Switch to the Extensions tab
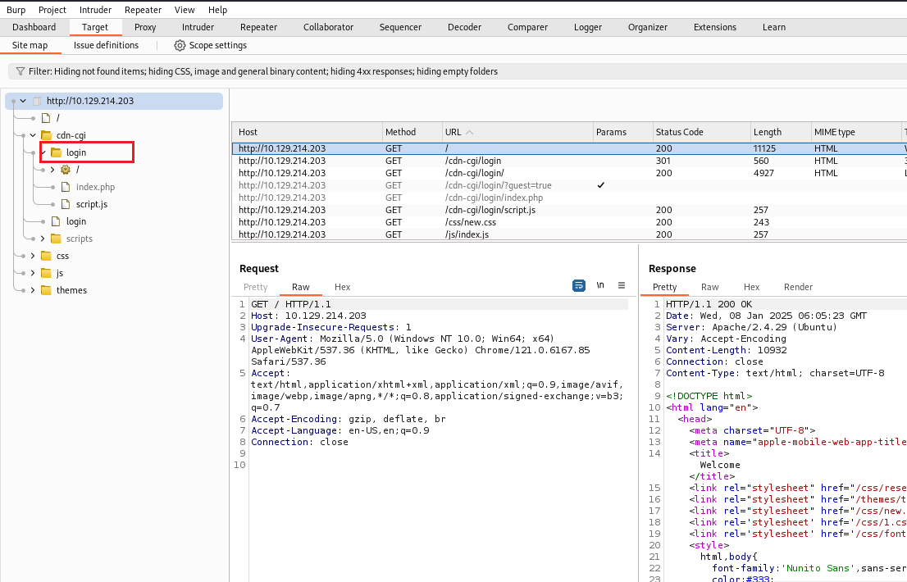Screen dimensions: 907x582 [x=715, y=27]
